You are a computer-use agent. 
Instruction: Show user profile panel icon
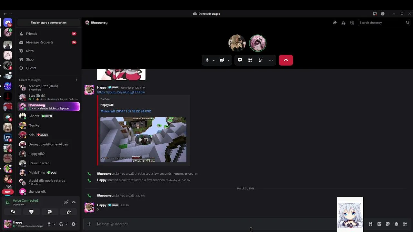tap(352, 23)
